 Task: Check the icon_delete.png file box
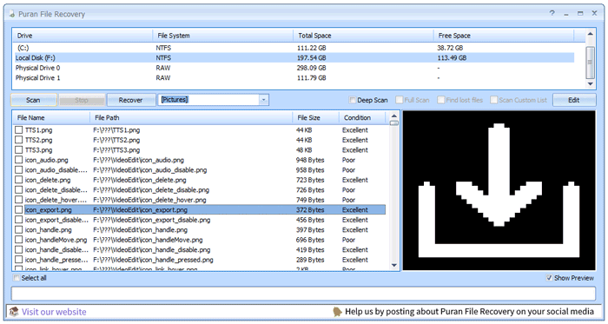pos(18,180)
